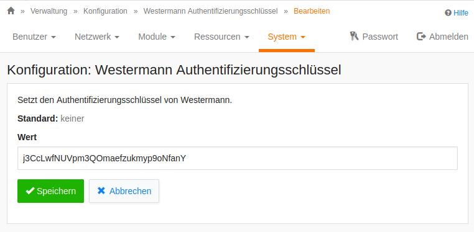Expand the Netzwerk dropdown menu

tap(97, 37)
